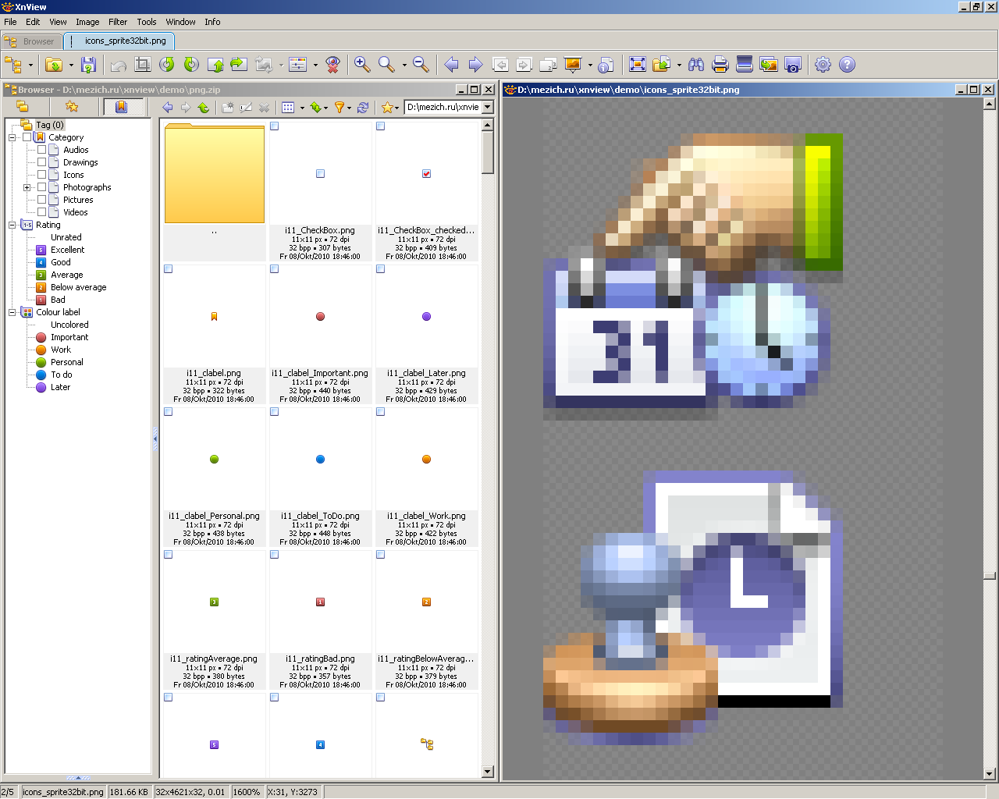999x799 pixels.
Task: Tick the Videos category checkbox
Action: (x=42, y=212)
